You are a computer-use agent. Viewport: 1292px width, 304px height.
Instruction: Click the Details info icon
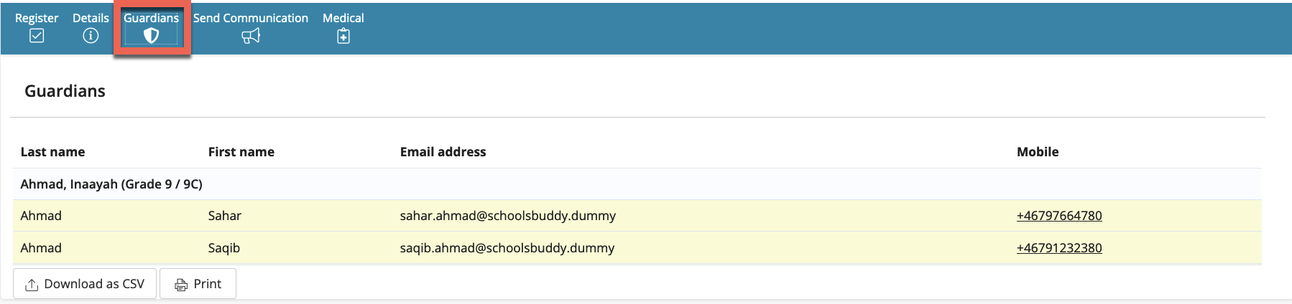click(x=91, y=36)
